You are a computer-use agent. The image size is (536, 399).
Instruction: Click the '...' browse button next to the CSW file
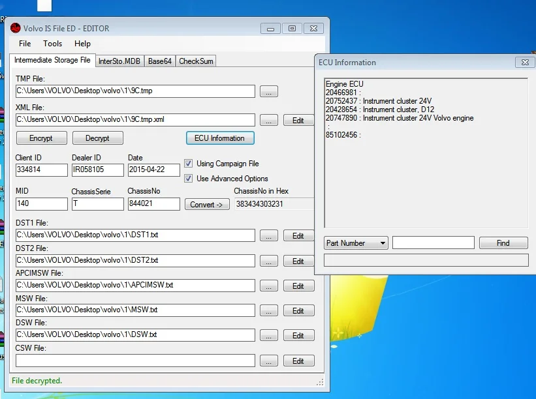269,361
